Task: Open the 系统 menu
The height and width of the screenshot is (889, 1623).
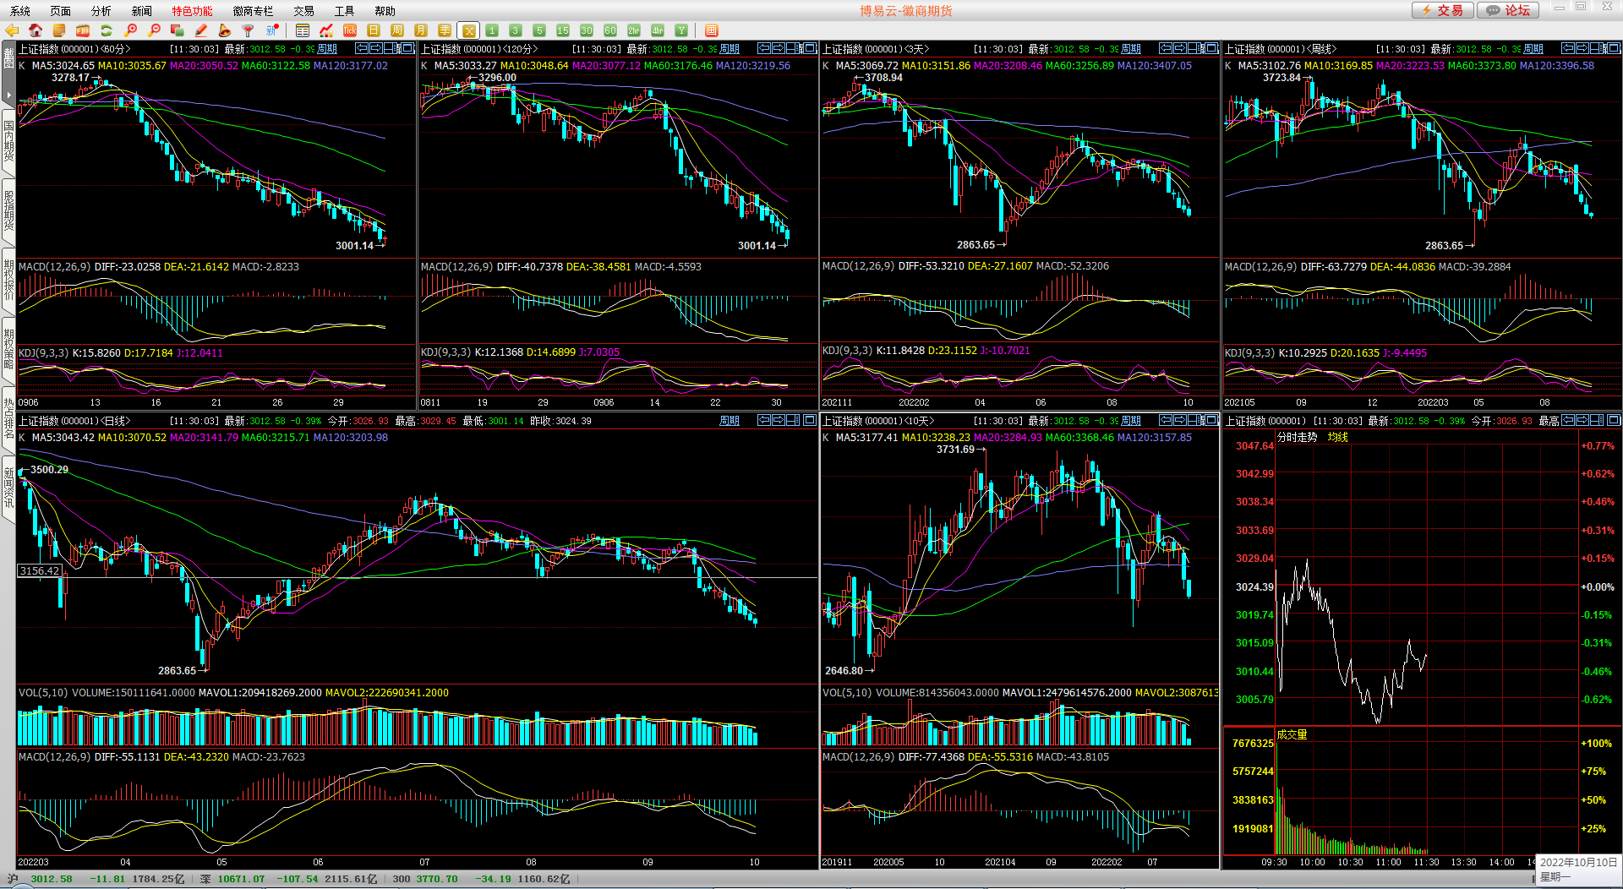Action: tap(20, 11)
